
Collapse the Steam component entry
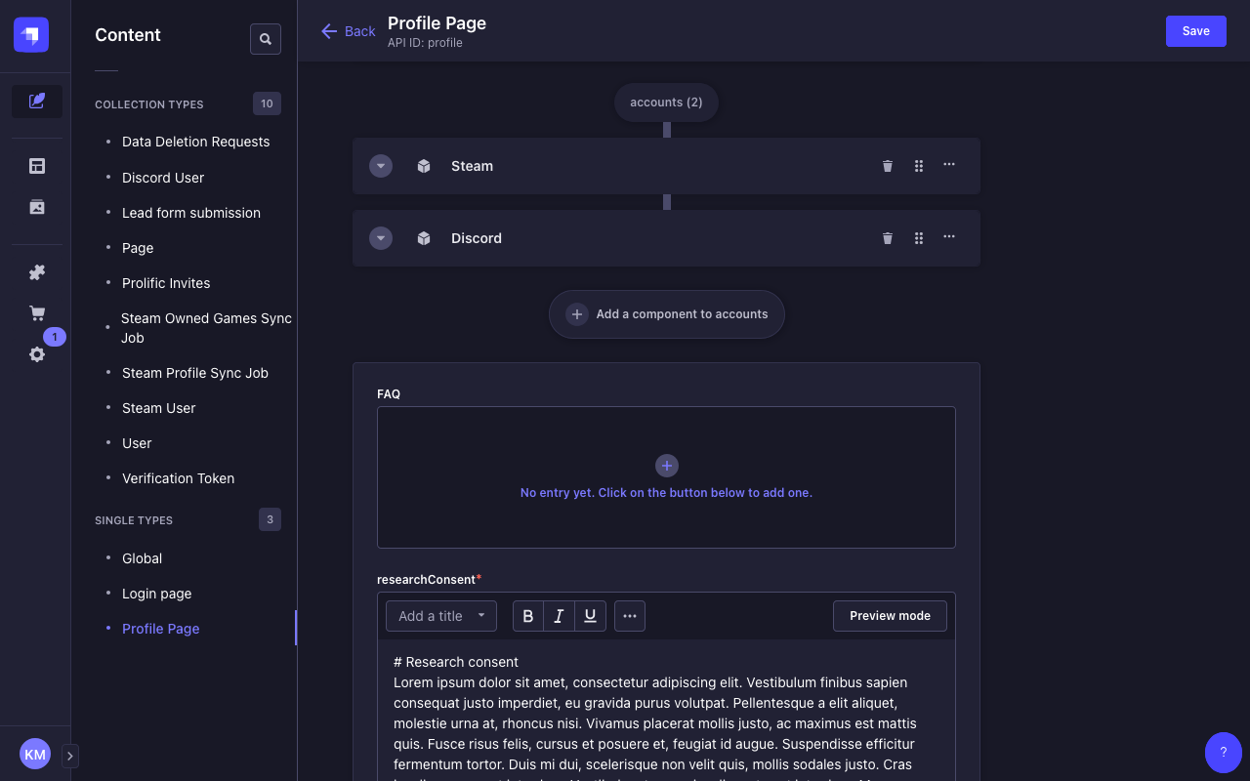coord(380,166)
